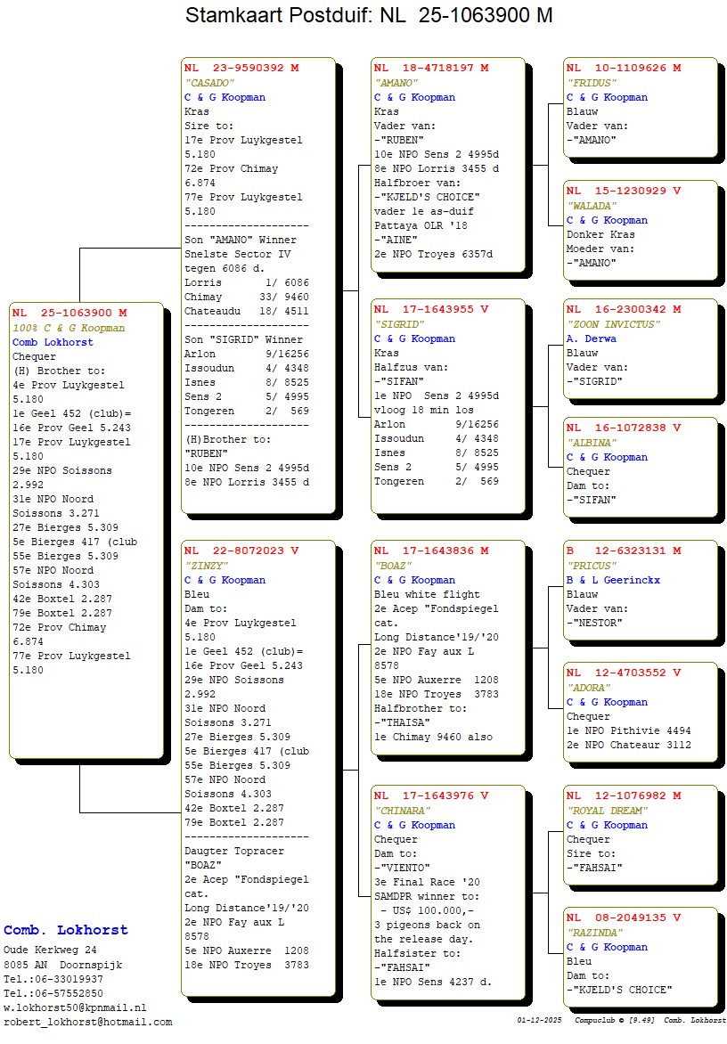Click breeder name B & L Geerinckx
The width and height of the screenshot is (727, 1044).
pyautogui.click(x=613, y=580)
